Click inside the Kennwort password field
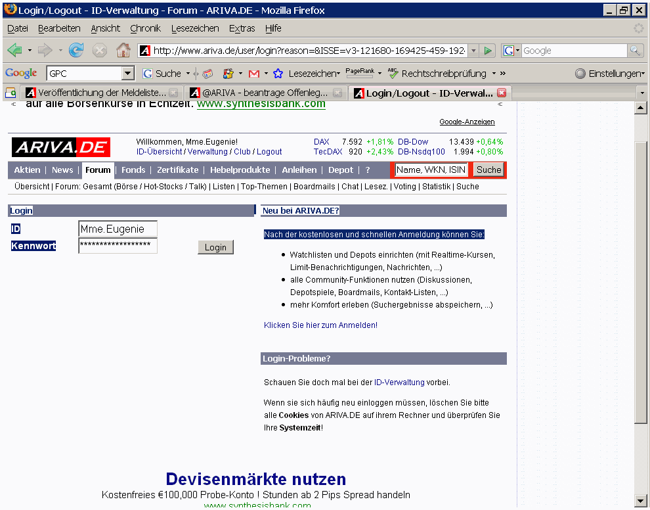650x510 pixels. tap(118, 246)
